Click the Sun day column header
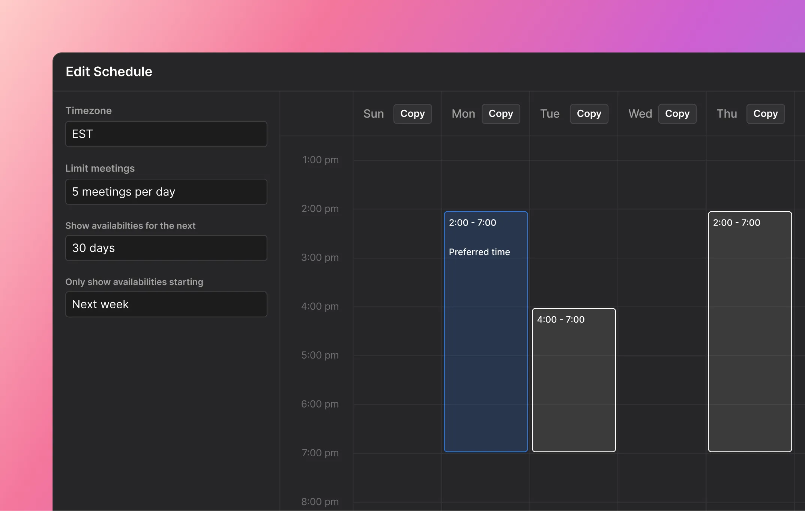 374,114
